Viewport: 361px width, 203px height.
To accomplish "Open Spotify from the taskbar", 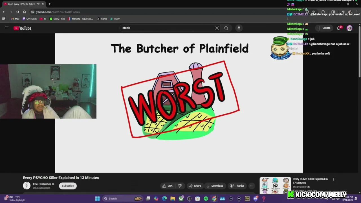I will 206,198.
